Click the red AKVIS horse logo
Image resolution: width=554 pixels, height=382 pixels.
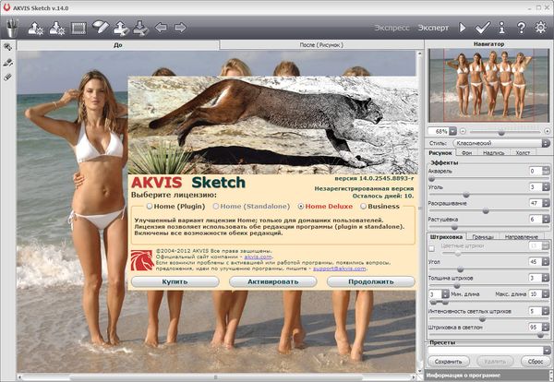click(x=142, y=260)
